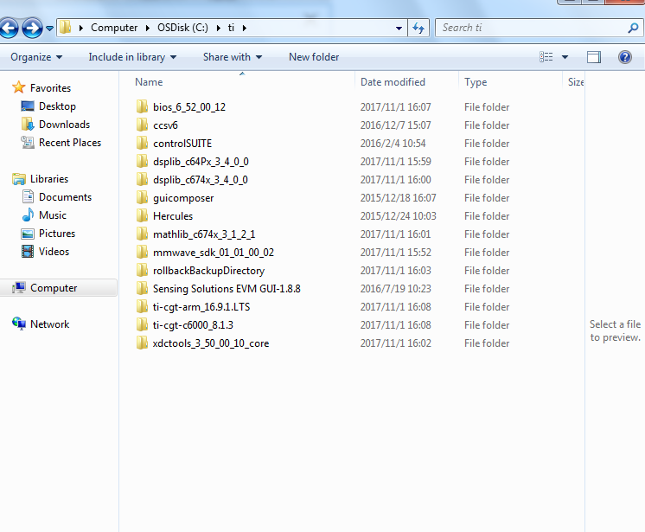Select the Hercules folder

coord(173,216)
